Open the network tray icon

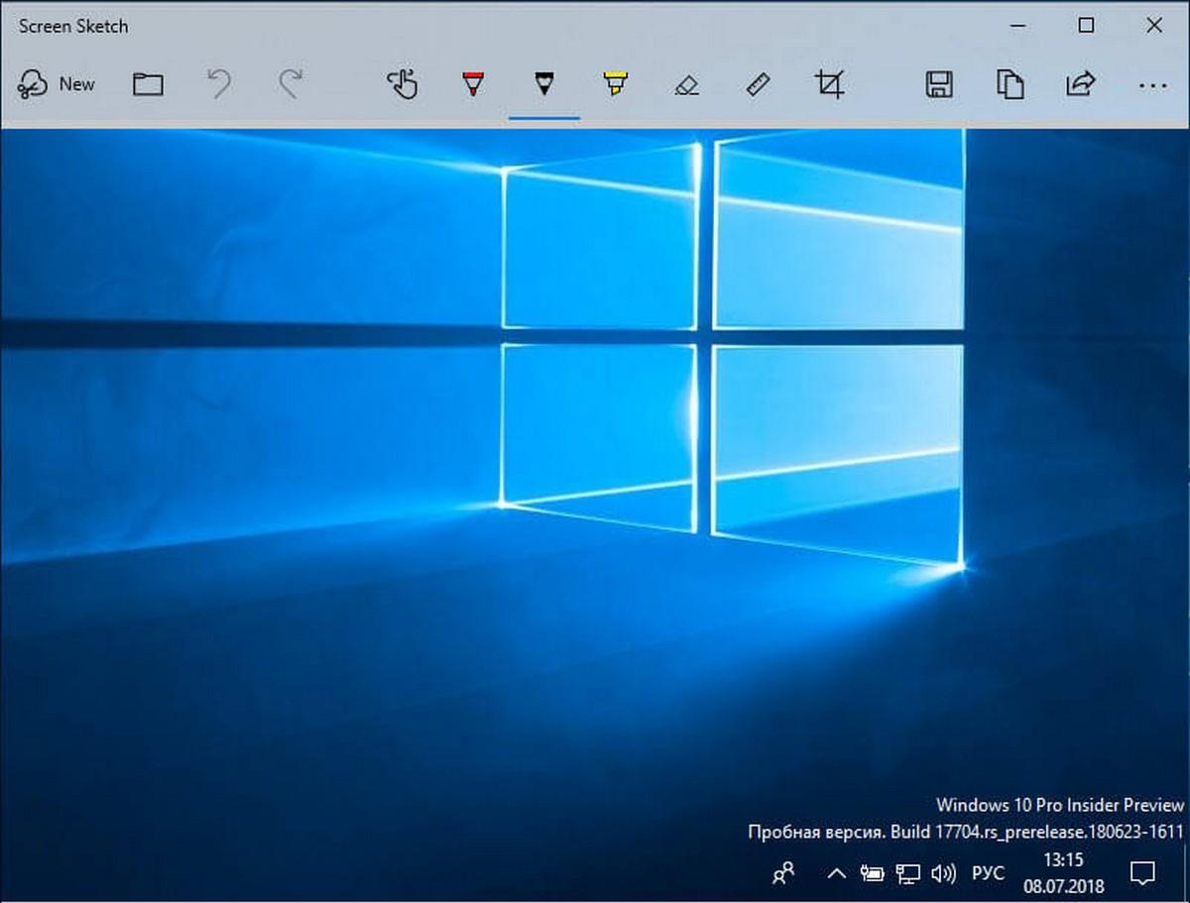907,873
